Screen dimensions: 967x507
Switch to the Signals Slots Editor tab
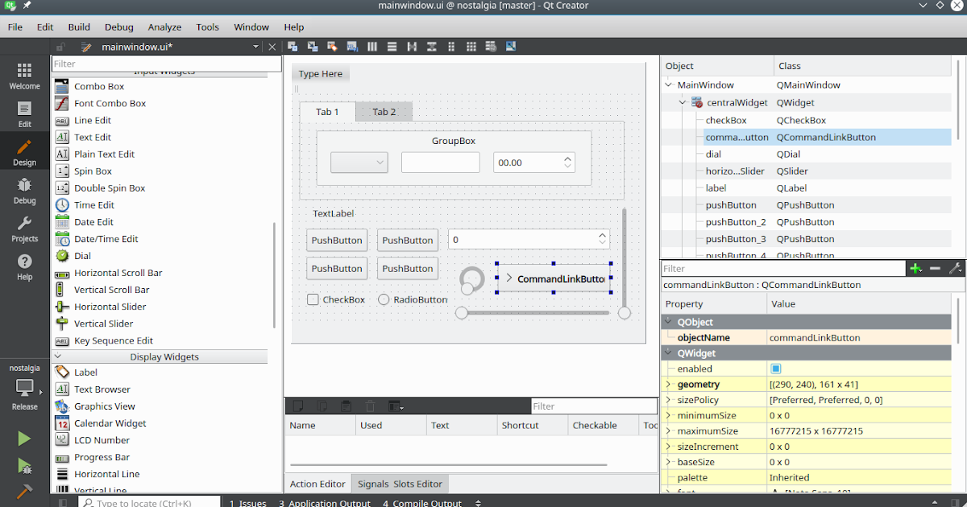[400, 484]
